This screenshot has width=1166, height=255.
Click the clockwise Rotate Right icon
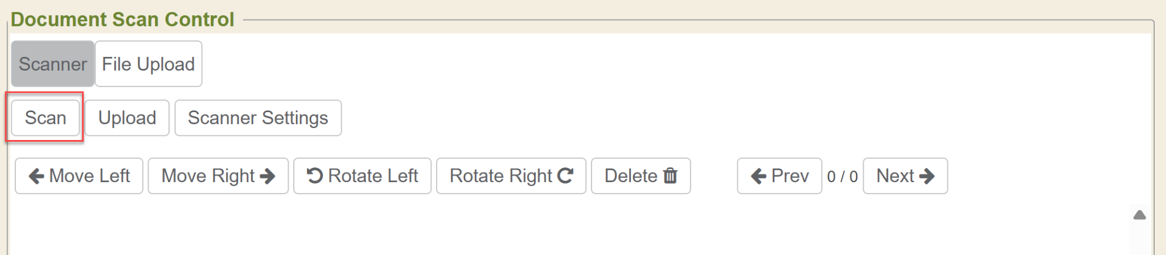pyautogui.click(x=565, y=176)
